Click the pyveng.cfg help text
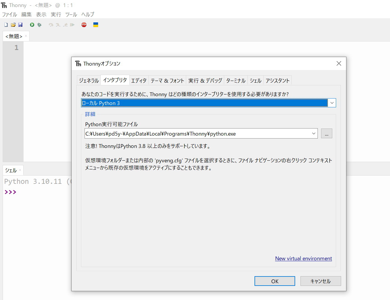390x300 pixels. pos(209,164)
